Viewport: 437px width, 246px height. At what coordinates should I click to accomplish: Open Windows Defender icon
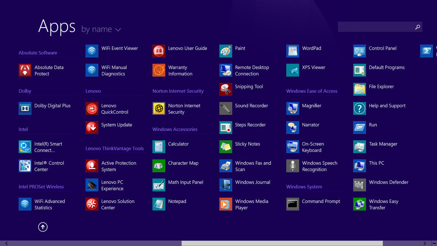click(x=359, y=185)
